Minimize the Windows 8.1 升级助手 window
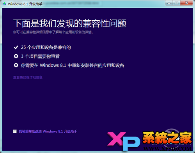The height and width of the screenshot is (153, 195). coord(169,3)
